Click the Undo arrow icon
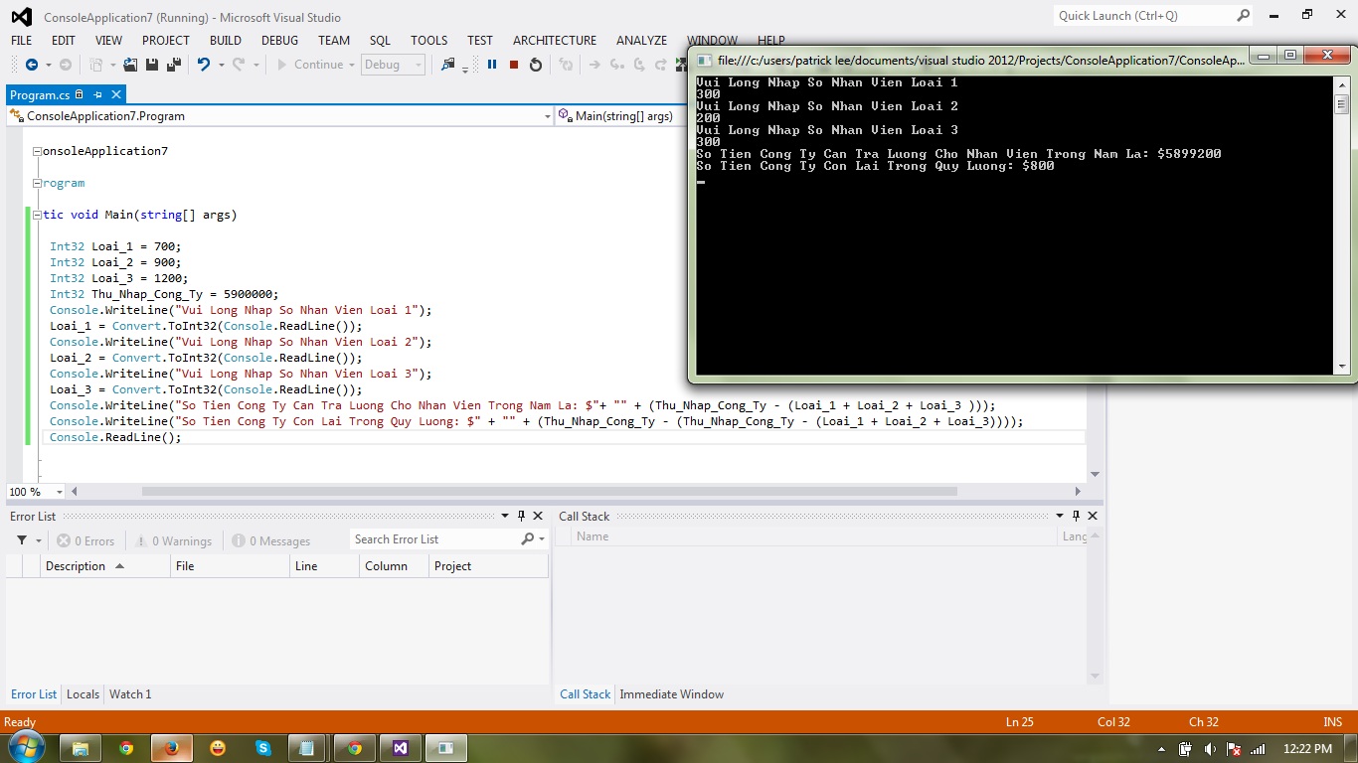The image size is (1358, 763). pos(204,65)
